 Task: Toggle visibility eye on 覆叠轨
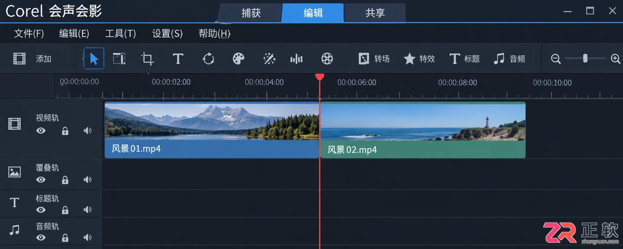(x=41, y=180)
